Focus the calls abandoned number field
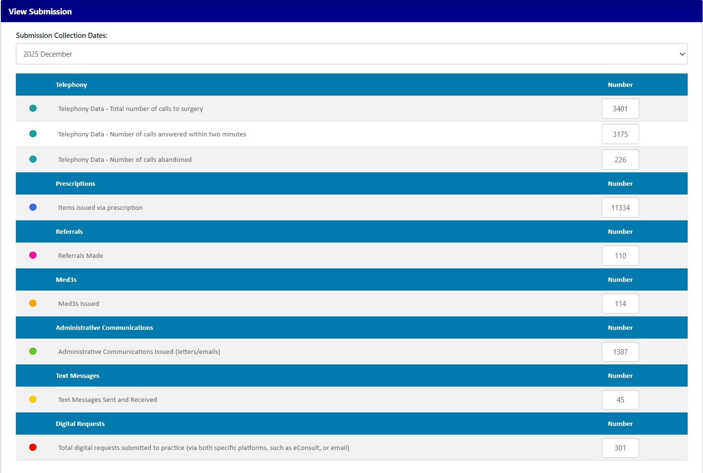The image size is (703, 473). (620, 159)
